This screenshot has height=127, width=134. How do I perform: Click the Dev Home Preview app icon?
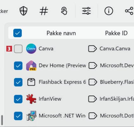(x=31, y=65)
